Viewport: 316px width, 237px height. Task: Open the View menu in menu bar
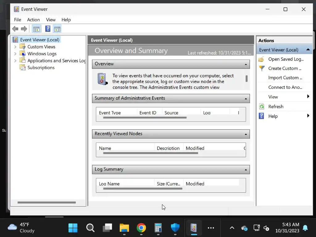pyautogui.click(x=51, y=20)
